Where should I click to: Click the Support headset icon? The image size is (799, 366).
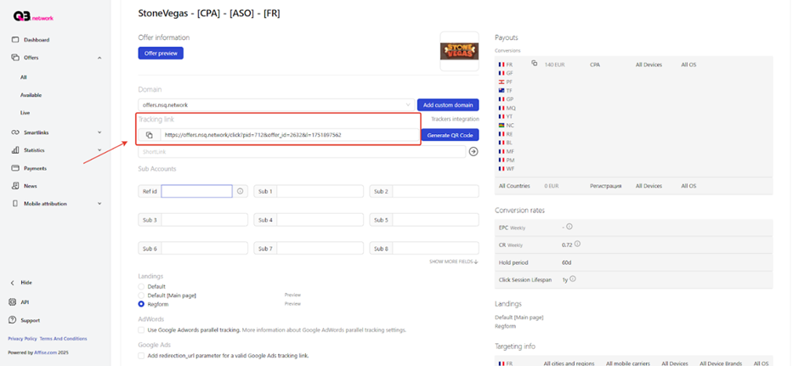(x=13, y=320)
